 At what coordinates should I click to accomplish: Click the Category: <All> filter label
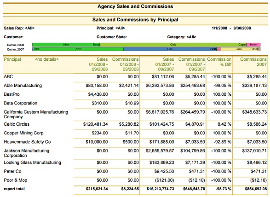182,37
